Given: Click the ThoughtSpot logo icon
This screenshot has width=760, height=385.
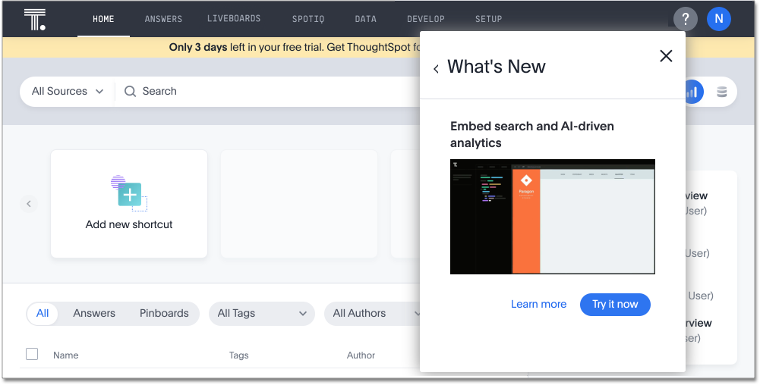Looking at the screenshot, I should (35, 19).
